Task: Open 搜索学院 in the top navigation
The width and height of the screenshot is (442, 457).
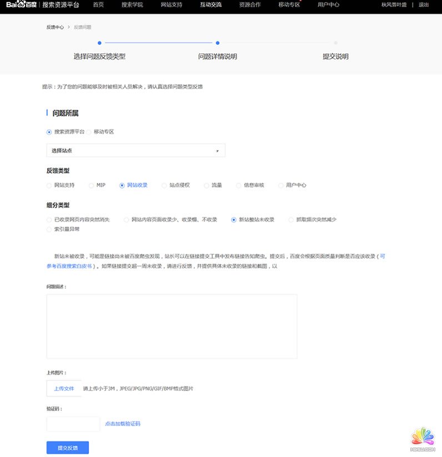Action: 132,4
